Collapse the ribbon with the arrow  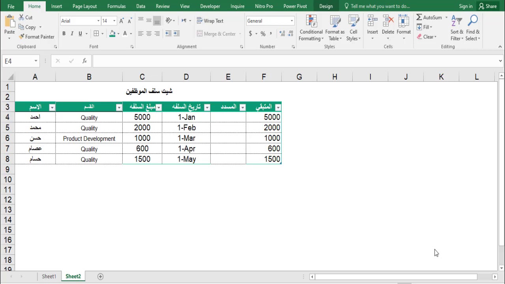coord(500,47)
